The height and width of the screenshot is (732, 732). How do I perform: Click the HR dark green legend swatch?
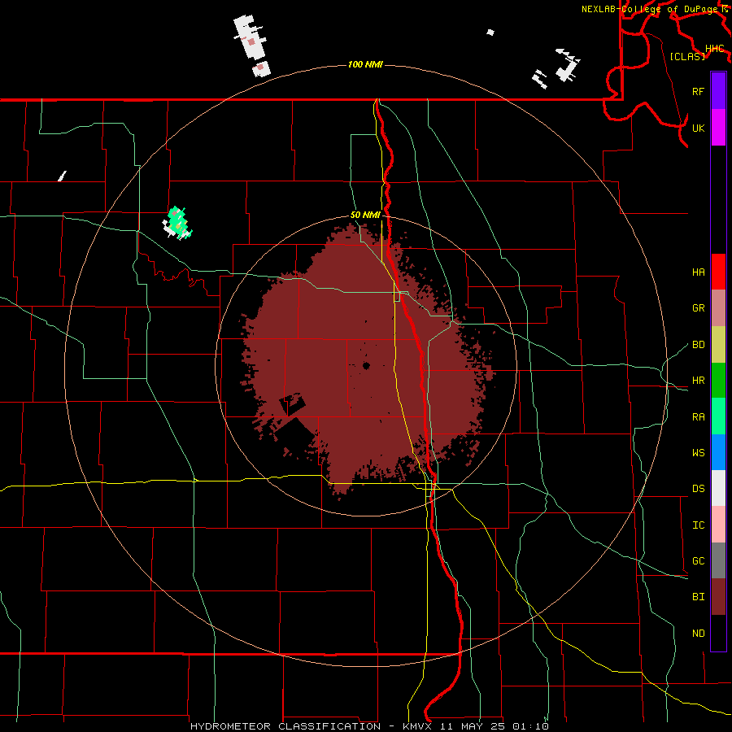click(x=718, y=380)
